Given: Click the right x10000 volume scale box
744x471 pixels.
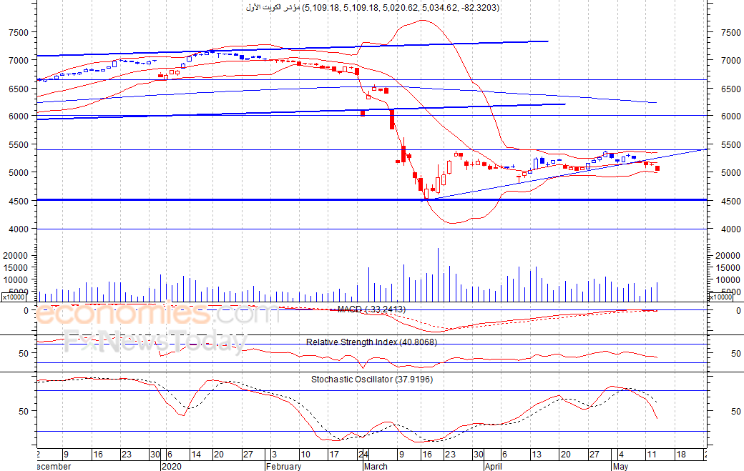Looking at the screenshot, I should point(720,297).
